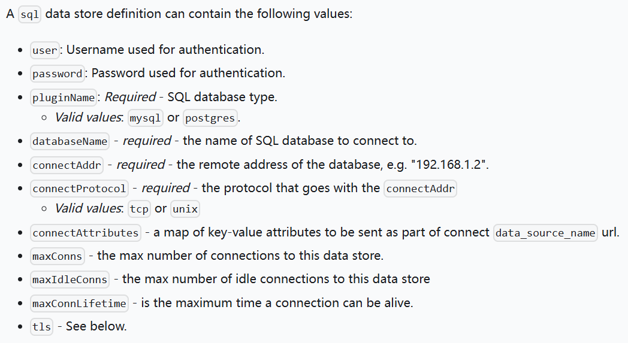The width and height of the screenshot is (628, 343).
Task: Click the maxConnLifetime code label
Action: [x=79, y=303]
